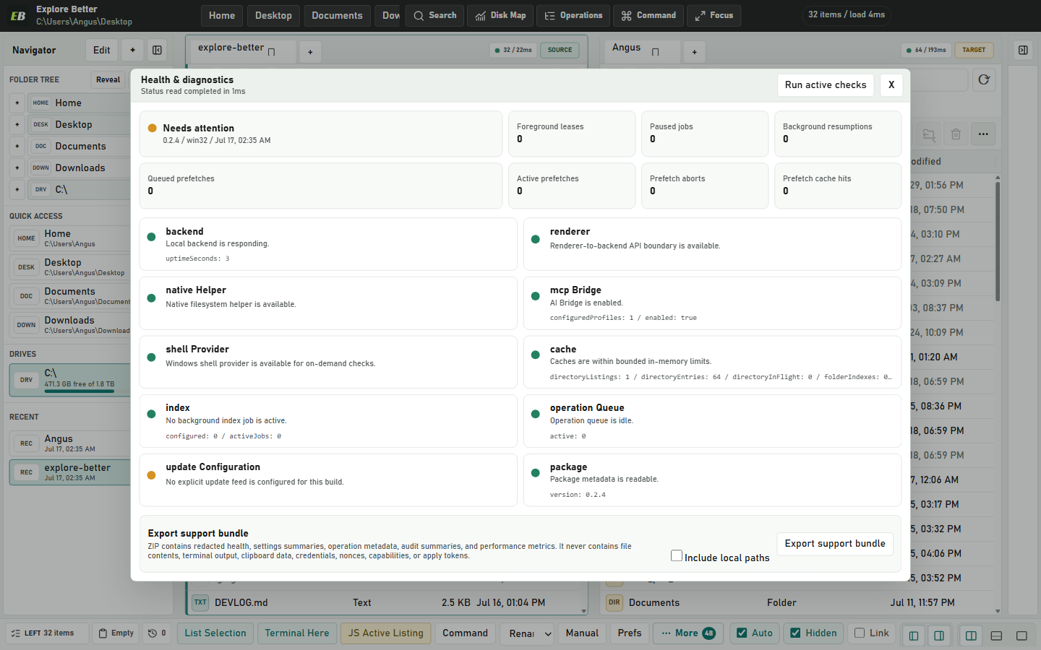This screenshot has width=1041, height=650.
Task: Add a new tab beside the explore-better tab
Action: pyautogui.click(x=310, y=51)
